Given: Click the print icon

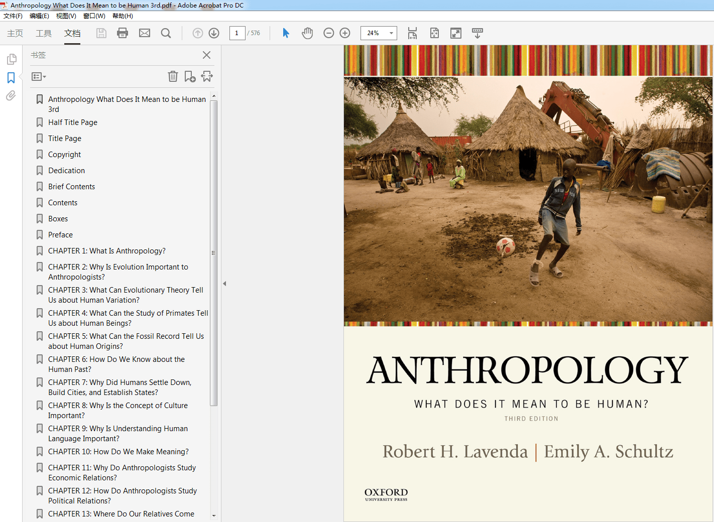Looking at the screenshot, I should click(x=122, y=33).
